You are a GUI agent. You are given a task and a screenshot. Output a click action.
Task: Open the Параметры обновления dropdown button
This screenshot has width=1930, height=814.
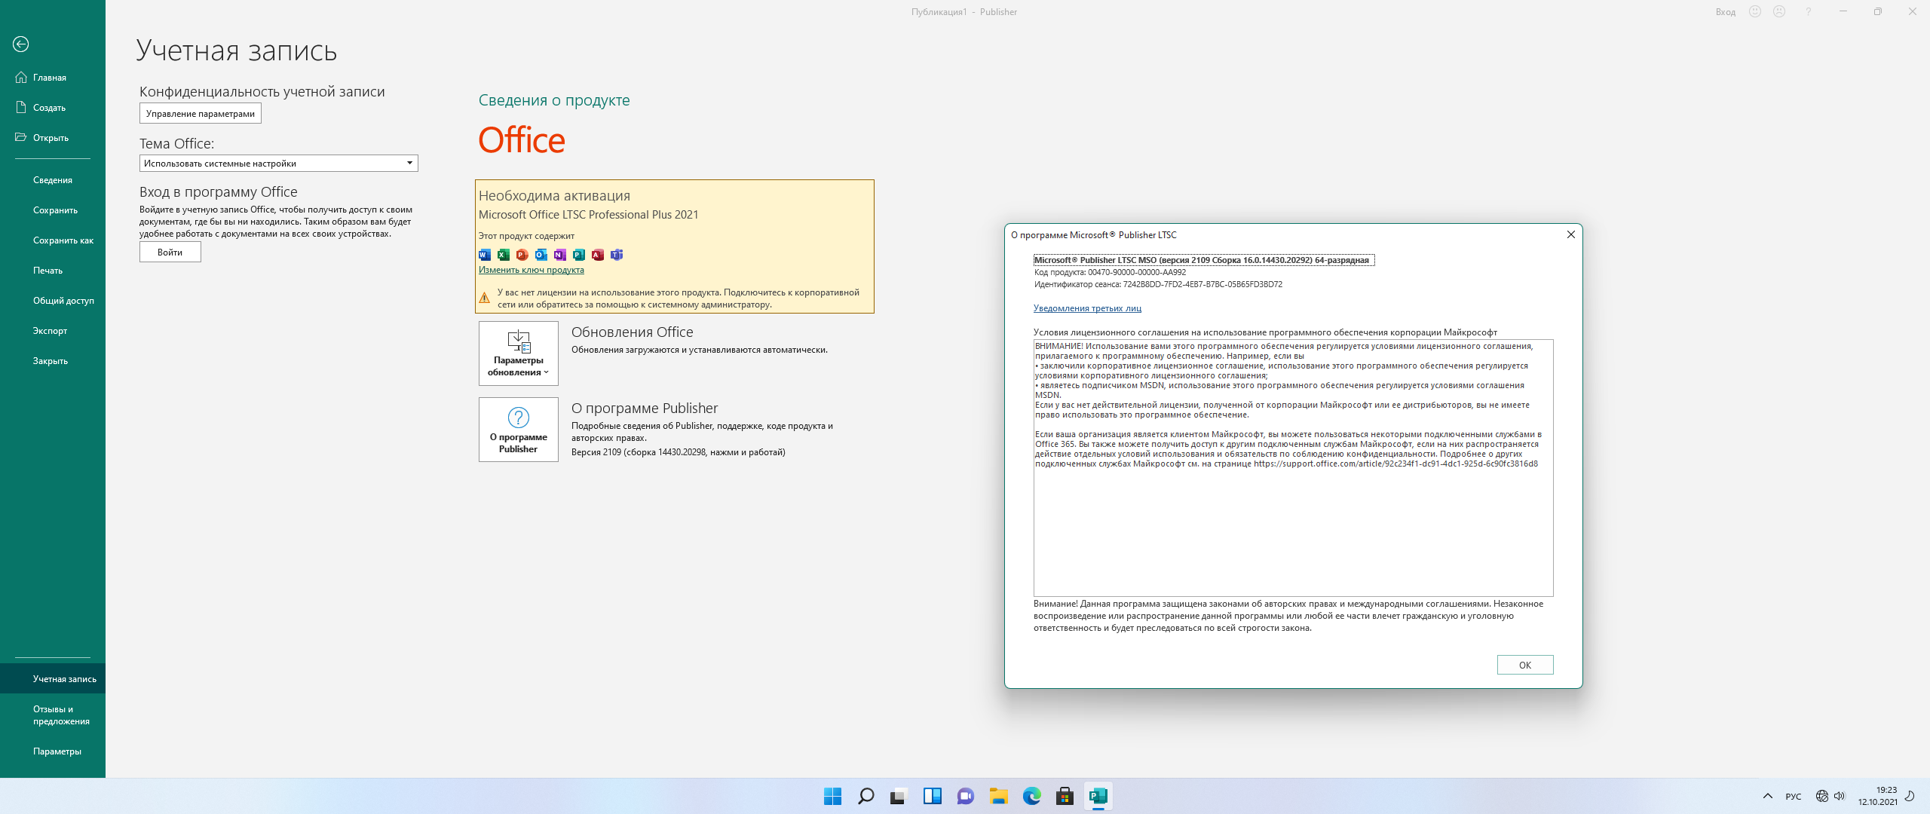click(x=519, y=353)
